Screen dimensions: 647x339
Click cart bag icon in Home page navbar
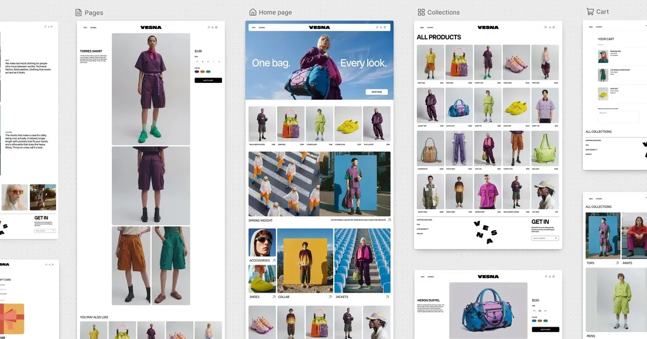pyautogui.click(x=384, y=27)
